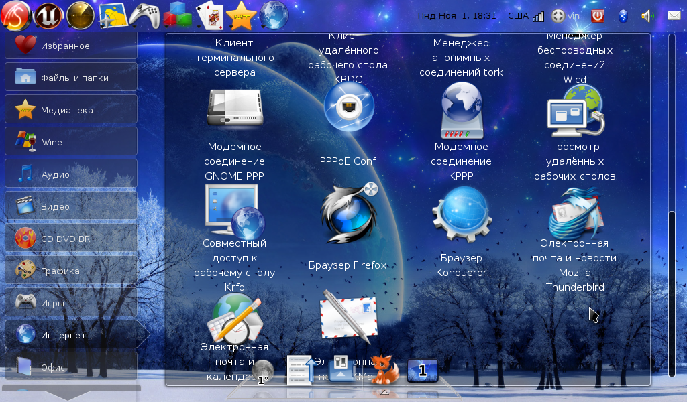This screenshot has height=402, width=687.
Task: Toggle Bluetooth from the system tray
Action: pos(623,15)
